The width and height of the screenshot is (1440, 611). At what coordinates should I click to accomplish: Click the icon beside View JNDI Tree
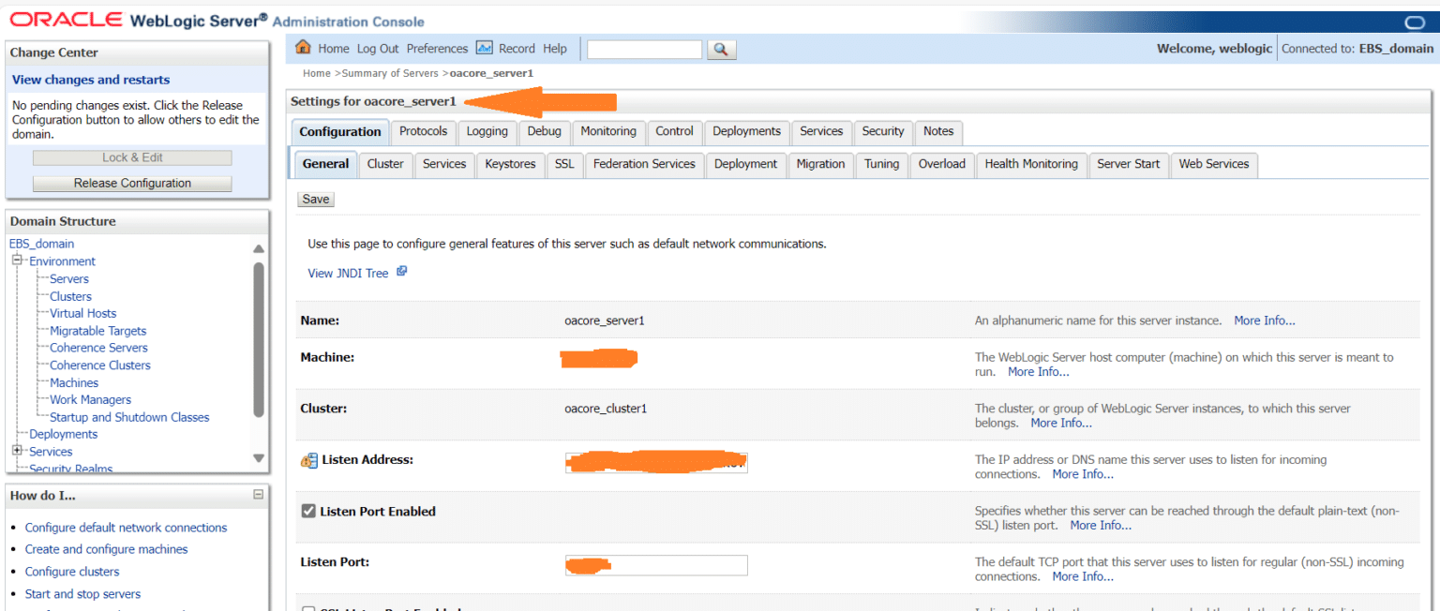[402, 272]
